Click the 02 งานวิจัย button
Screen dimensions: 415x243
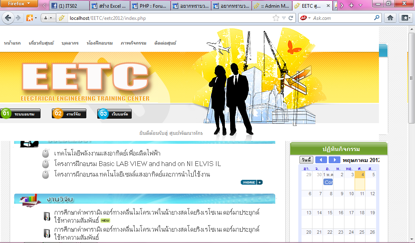69,114
